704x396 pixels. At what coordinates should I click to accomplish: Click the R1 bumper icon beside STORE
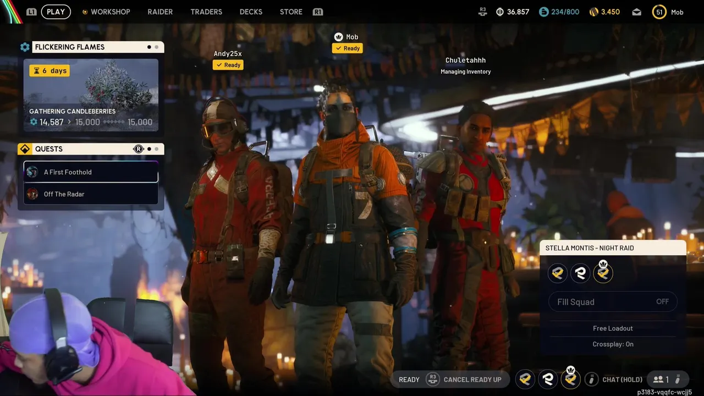(x=317, y=12)
